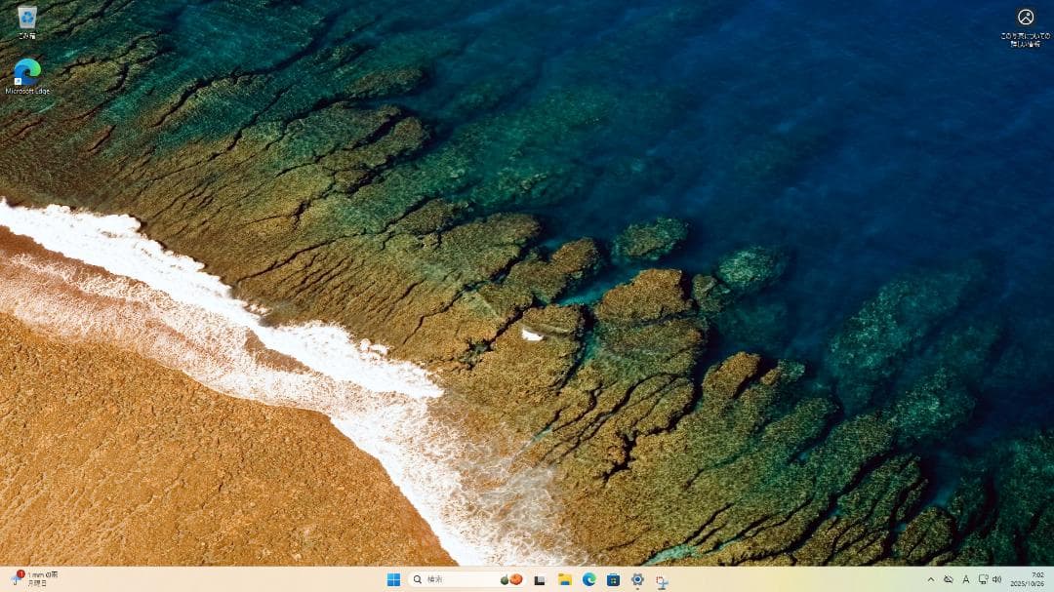Open OneDrive from the system tray
Viewport: 1054px width, 592px height.
(949, 578)
